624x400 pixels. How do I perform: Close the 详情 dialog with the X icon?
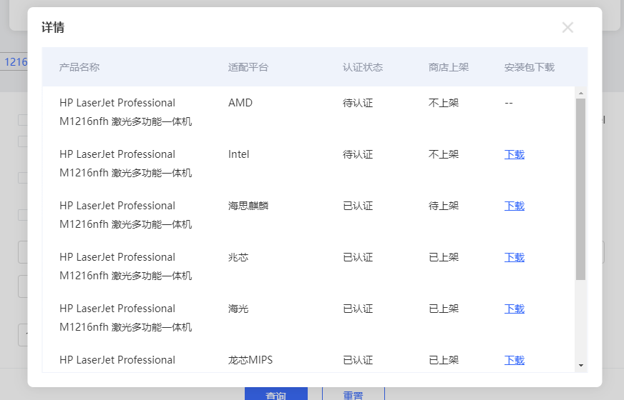[567, 28]
